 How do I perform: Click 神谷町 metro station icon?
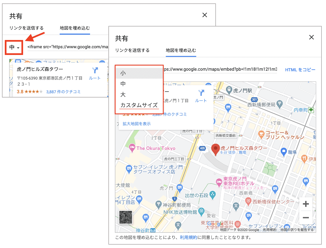pyautogui.click(x=153, y=230)
